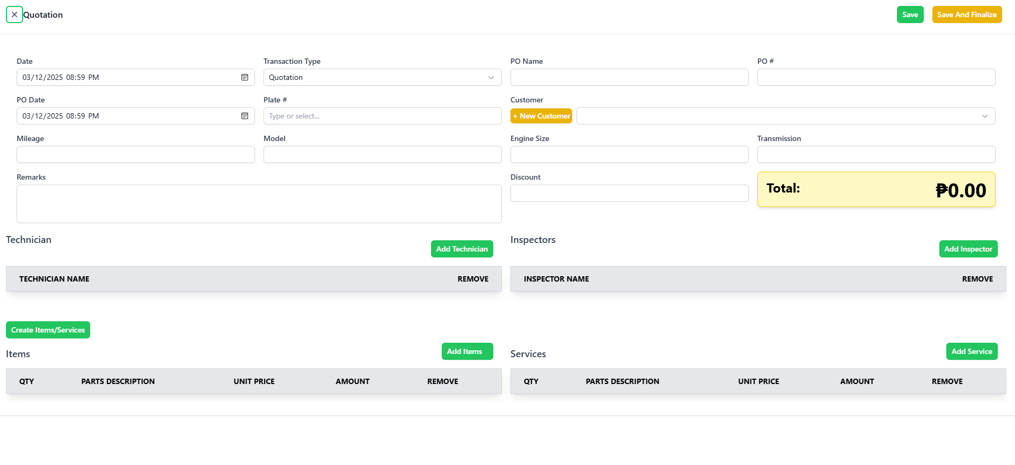The height and width of the screenshot is (465, 1015).
Task: Expand the Customer selection dropdown
Action: 785,116
